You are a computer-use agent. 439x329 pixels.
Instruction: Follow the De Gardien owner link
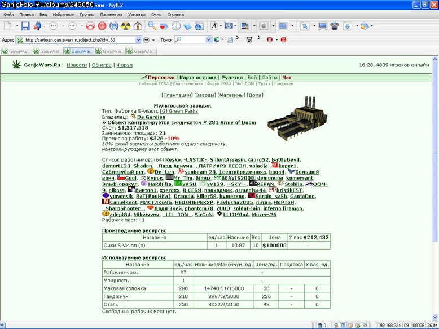tap(151, 117)
